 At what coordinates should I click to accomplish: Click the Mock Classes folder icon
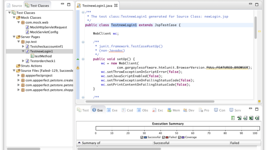point(18,17)
